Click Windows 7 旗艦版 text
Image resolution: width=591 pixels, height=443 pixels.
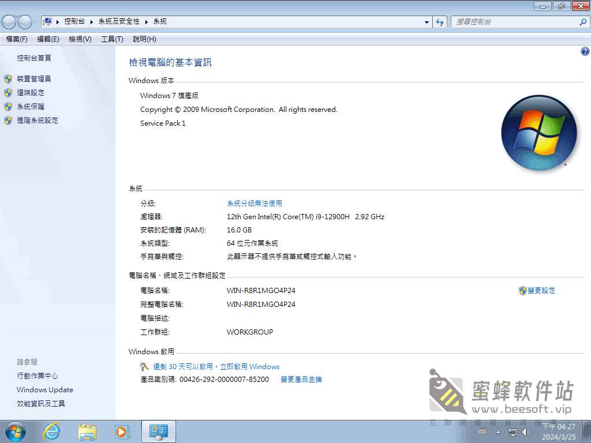169,96
